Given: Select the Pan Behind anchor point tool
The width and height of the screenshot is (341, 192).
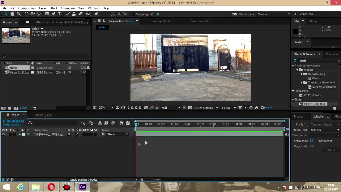Looking at the screenshot, I should 39,14.
